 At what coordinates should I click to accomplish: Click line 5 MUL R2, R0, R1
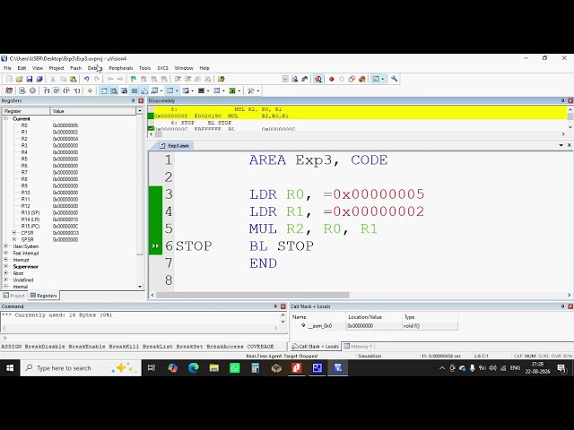pyautogui.click(x=313, y=229)
